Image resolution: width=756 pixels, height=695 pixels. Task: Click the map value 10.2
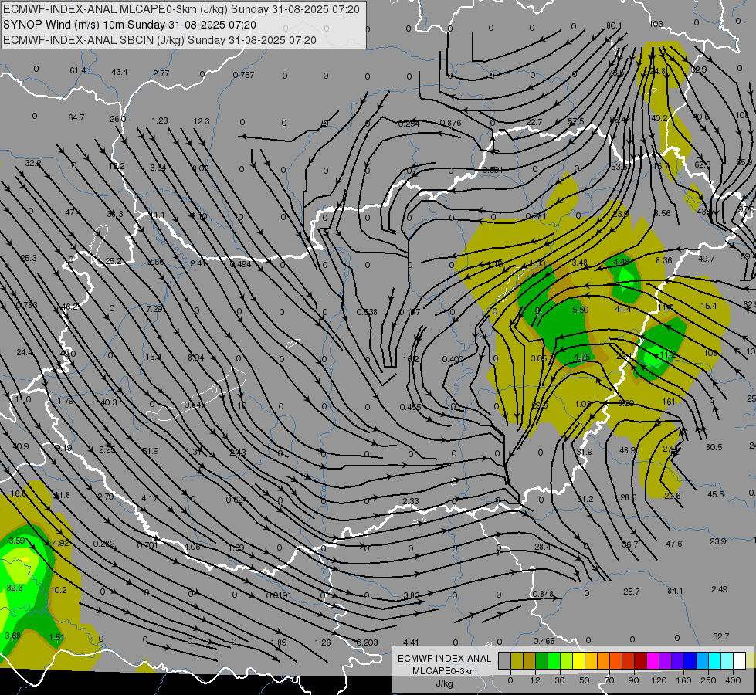click(x=59, y=590)
